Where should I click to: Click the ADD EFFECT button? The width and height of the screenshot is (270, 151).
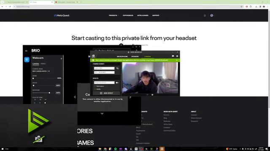106,93
